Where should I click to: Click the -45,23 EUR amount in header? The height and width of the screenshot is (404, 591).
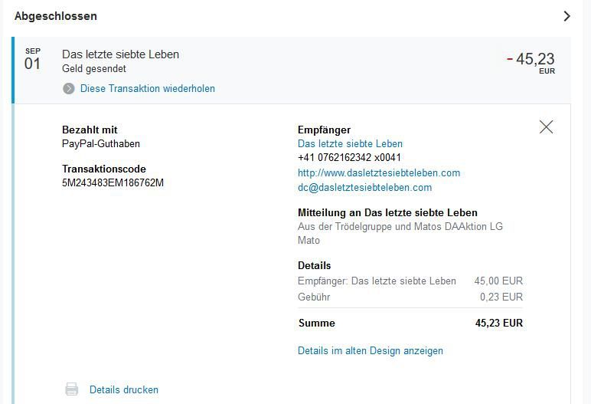coord(531,63)
